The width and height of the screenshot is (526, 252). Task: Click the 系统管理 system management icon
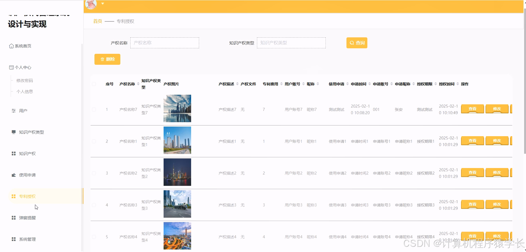click(x=13, y=239)
